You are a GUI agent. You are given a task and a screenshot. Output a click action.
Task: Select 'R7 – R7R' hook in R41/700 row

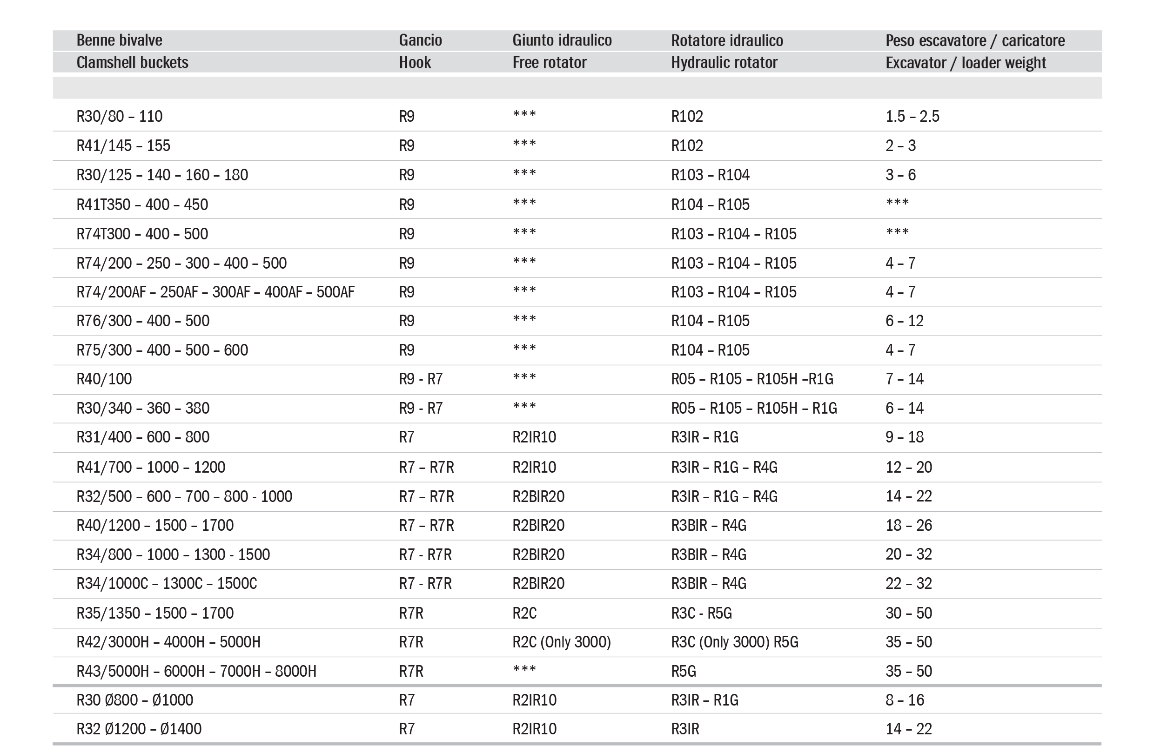(x=426, y=467)
